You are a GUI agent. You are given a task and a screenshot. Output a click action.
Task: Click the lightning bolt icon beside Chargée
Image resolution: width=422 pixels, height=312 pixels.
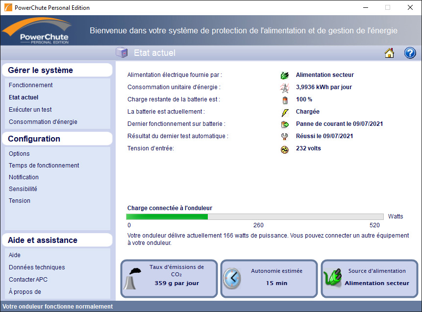(285, 113)
